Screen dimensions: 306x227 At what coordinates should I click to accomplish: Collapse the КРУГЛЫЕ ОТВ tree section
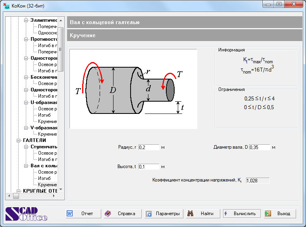[19, 191]
